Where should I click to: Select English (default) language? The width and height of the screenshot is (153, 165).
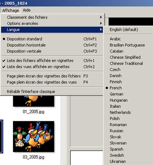[129, 30]
